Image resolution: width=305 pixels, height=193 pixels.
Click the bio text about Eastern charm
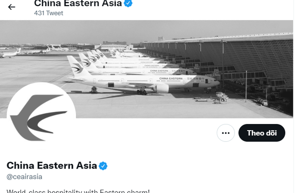(x=78, y=191)
